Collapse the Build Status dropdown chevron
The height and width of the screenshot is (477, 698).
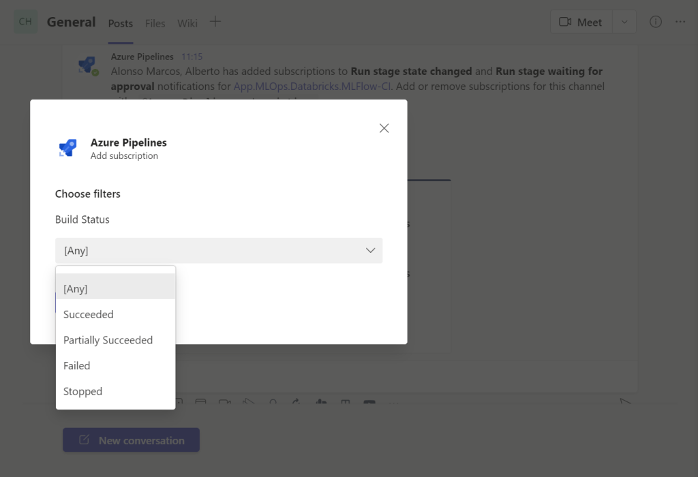[x=371, y=251]
